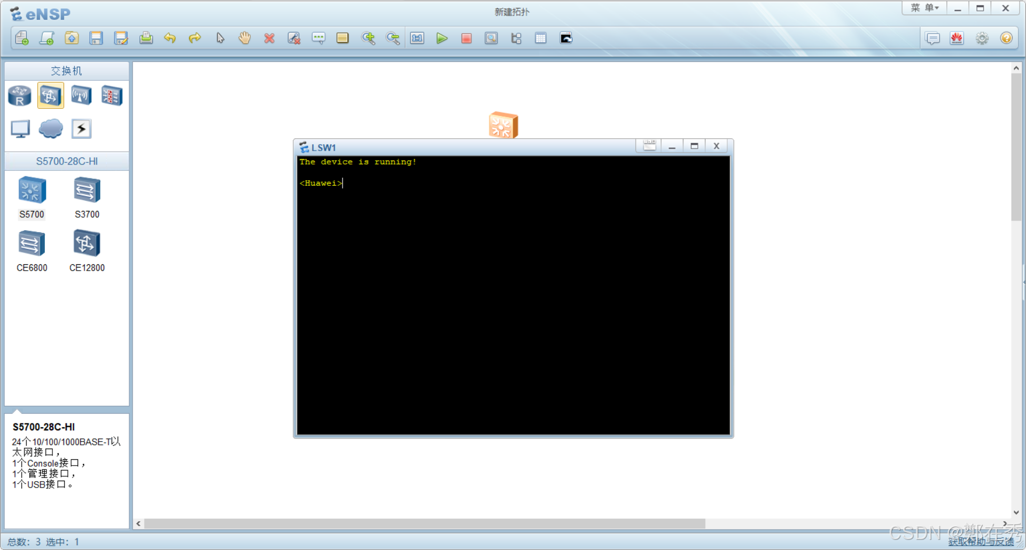The image size is (1026, 550).
Task: Select the cloud device category
Action: coord(51,129)
